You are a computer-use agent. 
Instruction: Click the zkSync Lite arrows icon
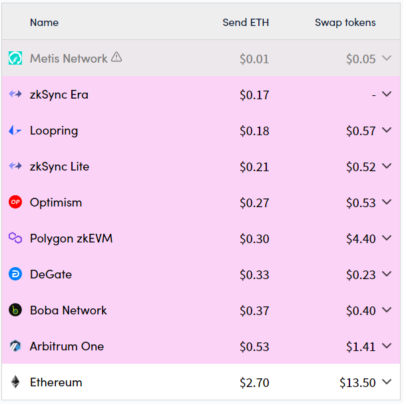[x=15, y=166]
